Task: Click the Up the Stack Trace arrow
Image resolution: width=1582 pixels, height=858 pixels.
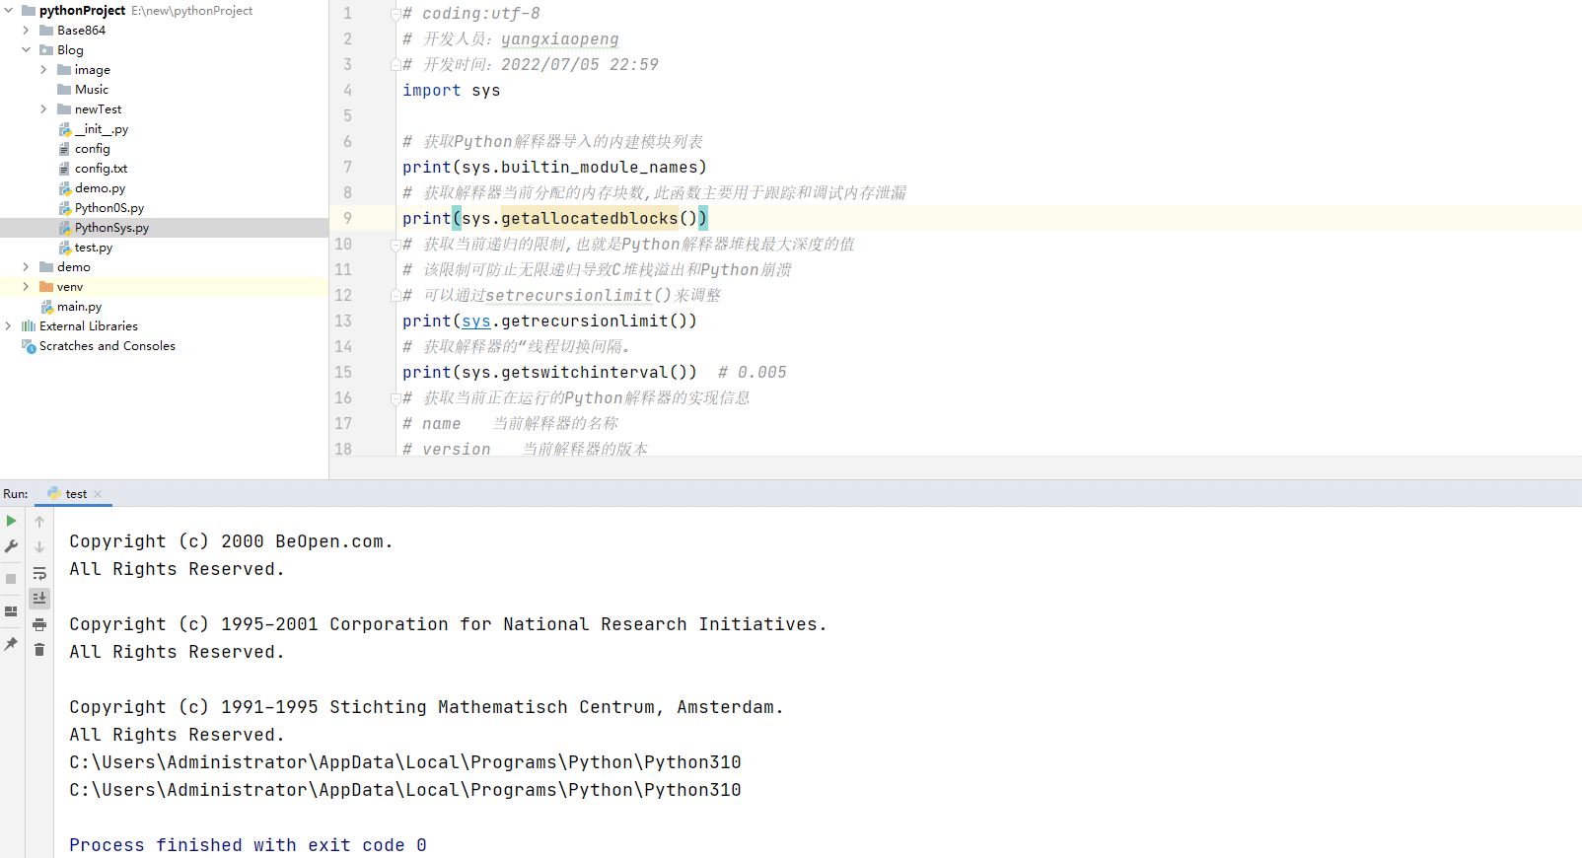Action: (39, 522)
